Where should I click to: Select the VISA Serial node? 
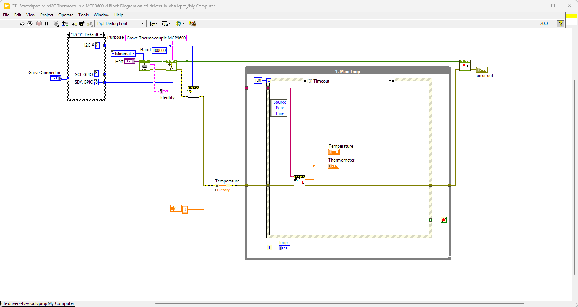[x=145, y=65]
